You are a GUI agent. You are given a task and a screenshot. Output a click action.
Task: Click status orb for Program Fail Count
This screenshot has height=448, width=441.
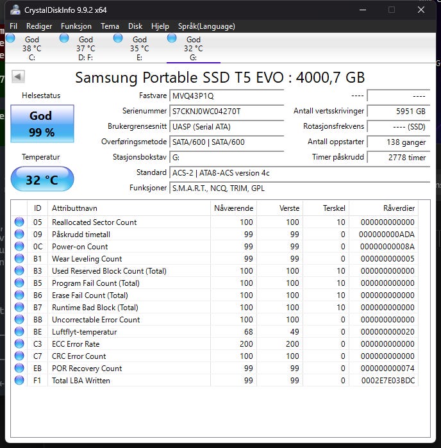coord(19,283)
